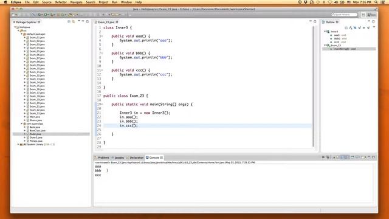Viewport: 389px width, 219px height.
Task: Click Remove All Terminated Launches icon
Action: pyautogui.click(x=328, y=157)
